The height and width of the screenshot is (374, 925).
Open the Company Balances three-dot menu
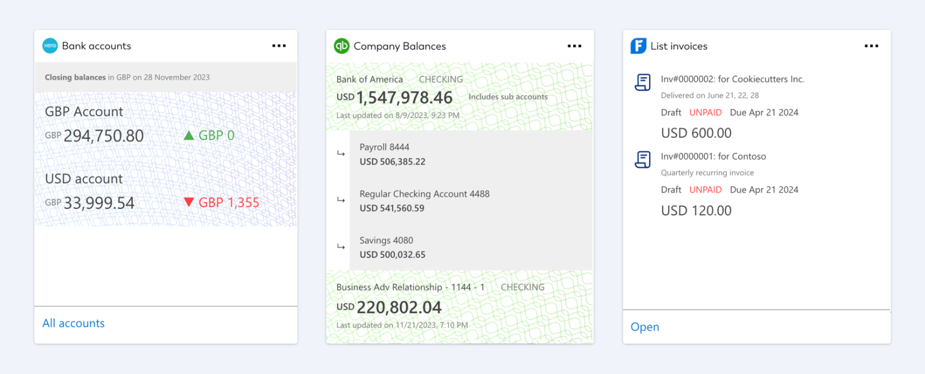[575, 46]
